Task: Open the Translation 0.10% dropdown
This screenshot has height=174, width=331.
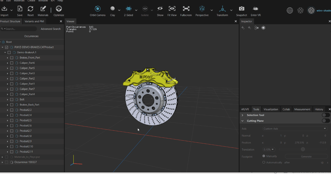Action: [269, 150]
